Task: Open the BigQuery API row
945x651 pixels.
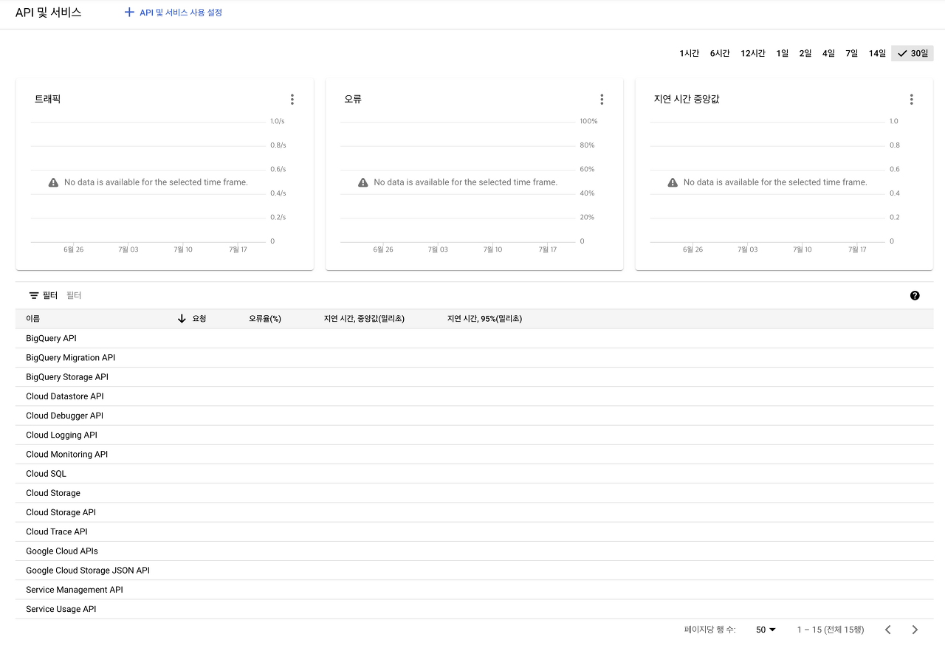Action: tap(474, 338)
